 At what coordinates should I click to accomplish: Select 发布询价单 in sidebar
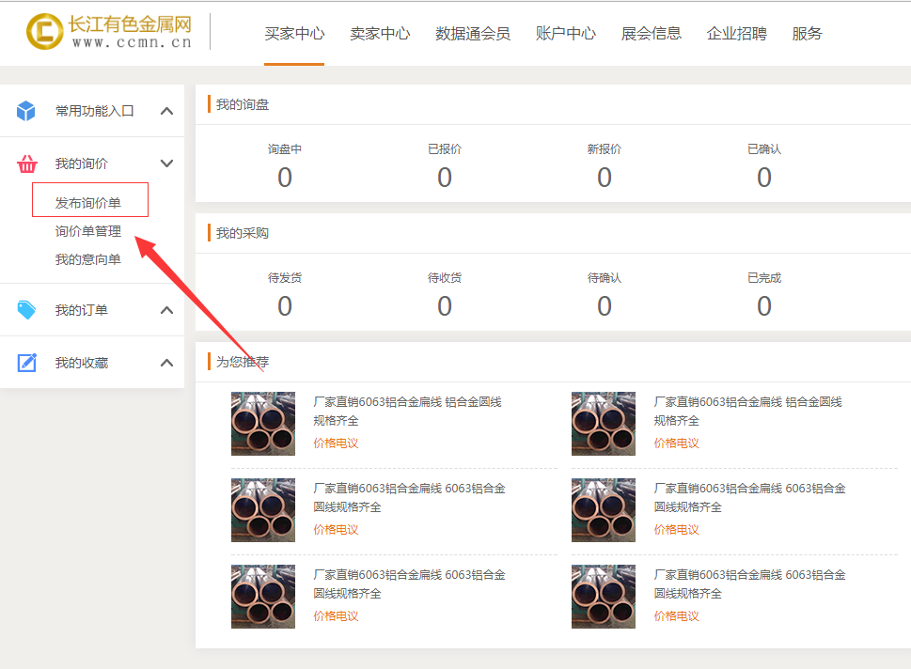(x=88, y=203)
